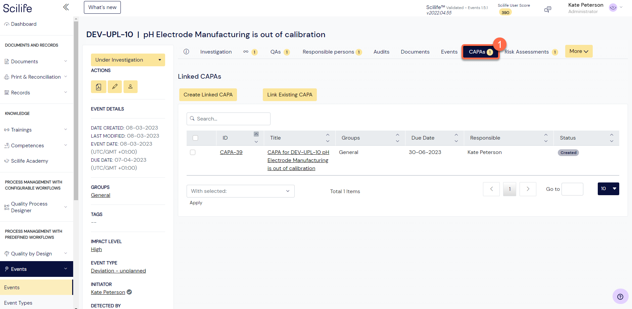The image size is (632, 309).
Task: Switch to the Responsible persons tab
Action: point(332,52)
